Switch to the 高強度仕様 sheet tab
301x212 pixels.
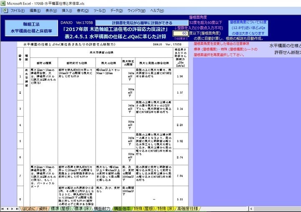tap(187, 209)
